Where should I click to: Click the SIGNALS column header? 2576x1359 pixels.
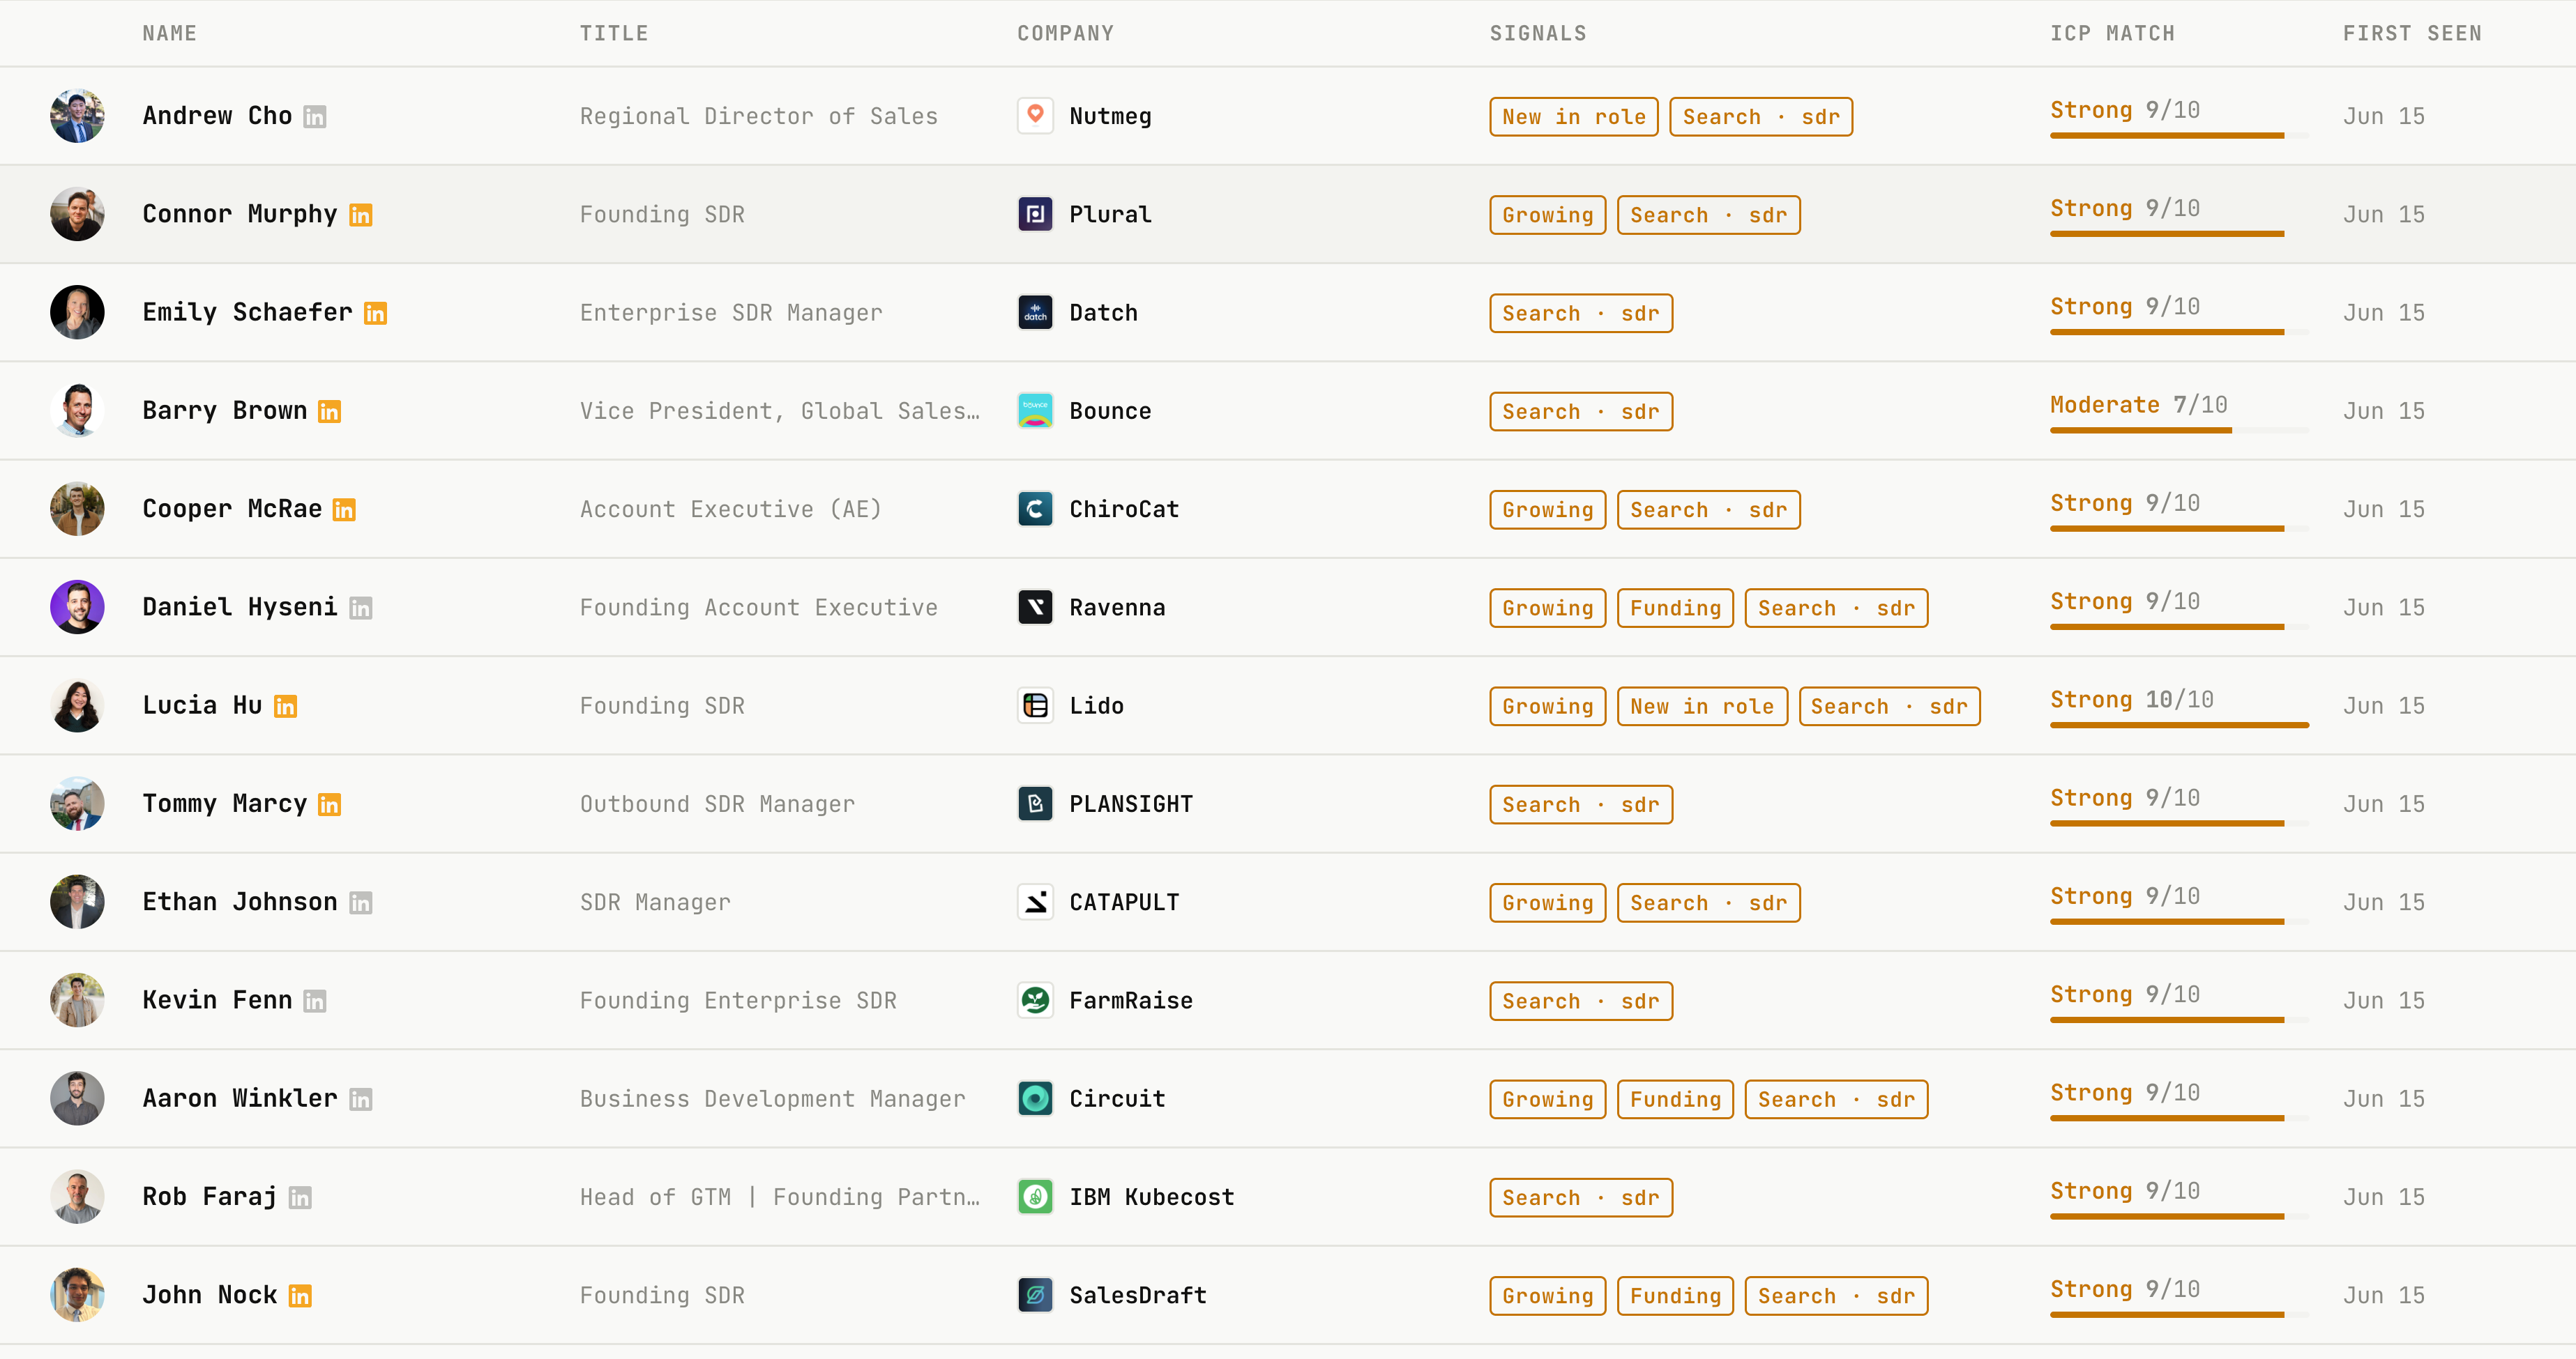(1538, 33)
